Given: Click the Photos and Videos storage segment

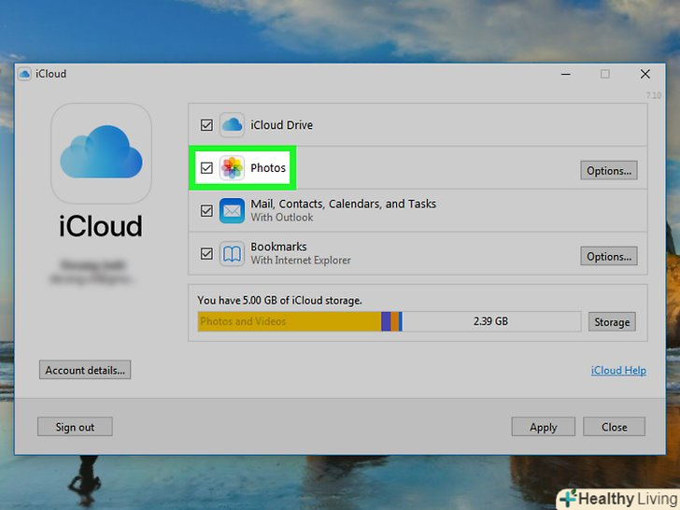Looking at the screenshot, I should tap(290, 321).
